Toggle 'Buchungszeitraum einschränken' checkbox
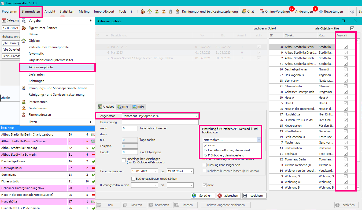This screenshot has width=362, height=210. pos(133,179)
